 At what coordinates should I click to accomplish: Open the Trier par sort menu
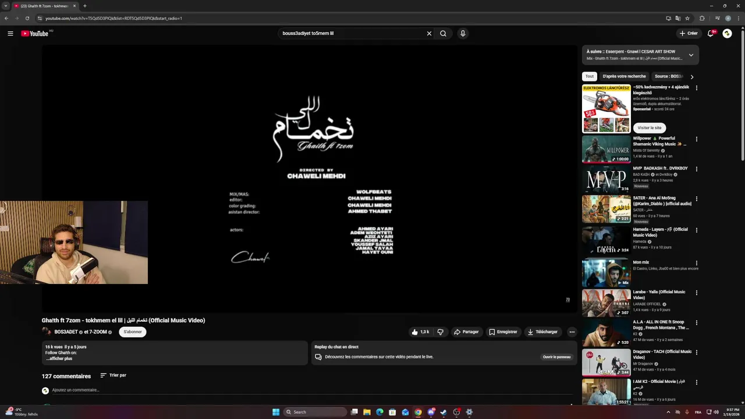tap(113, 375)
